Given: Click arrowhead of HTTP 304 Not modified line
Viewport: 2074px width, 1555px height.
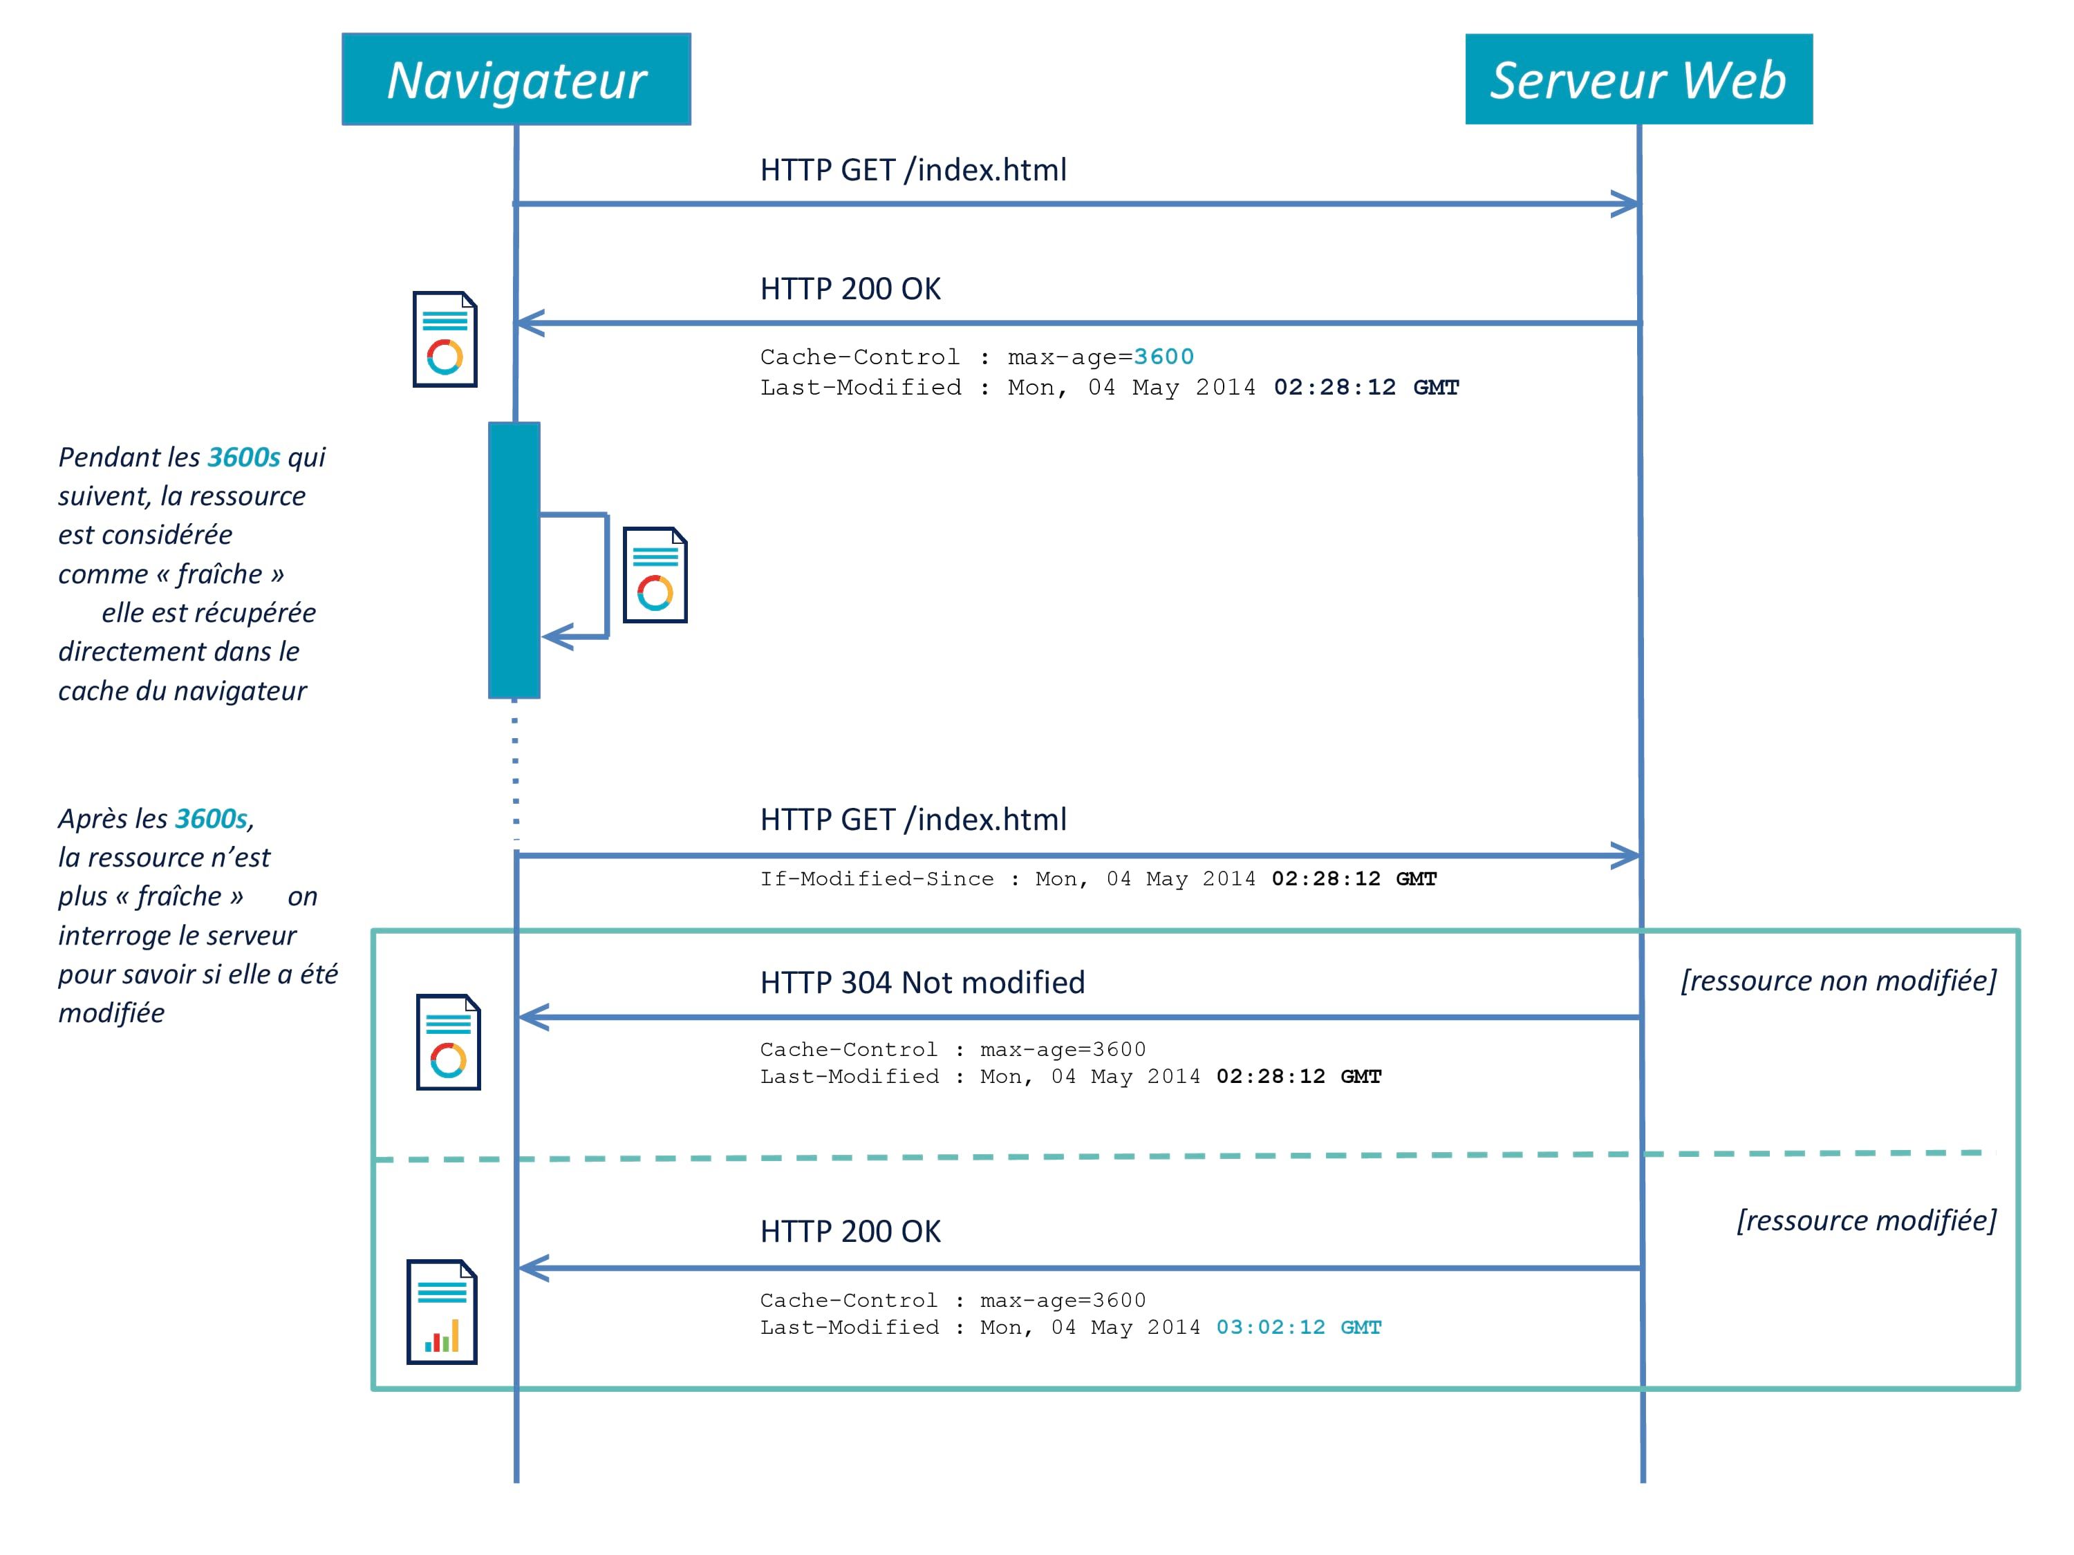Looking at the screenshot, I should [532, 1017].
